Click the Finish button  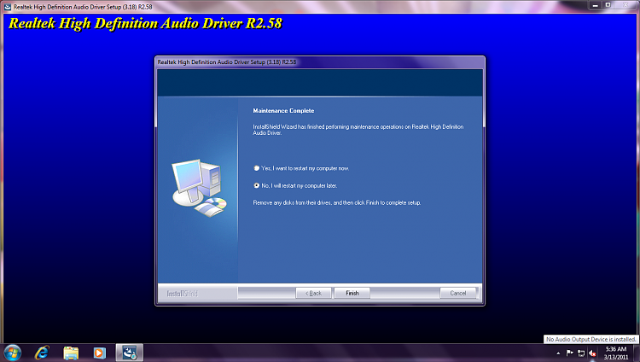tap(352, 293)
